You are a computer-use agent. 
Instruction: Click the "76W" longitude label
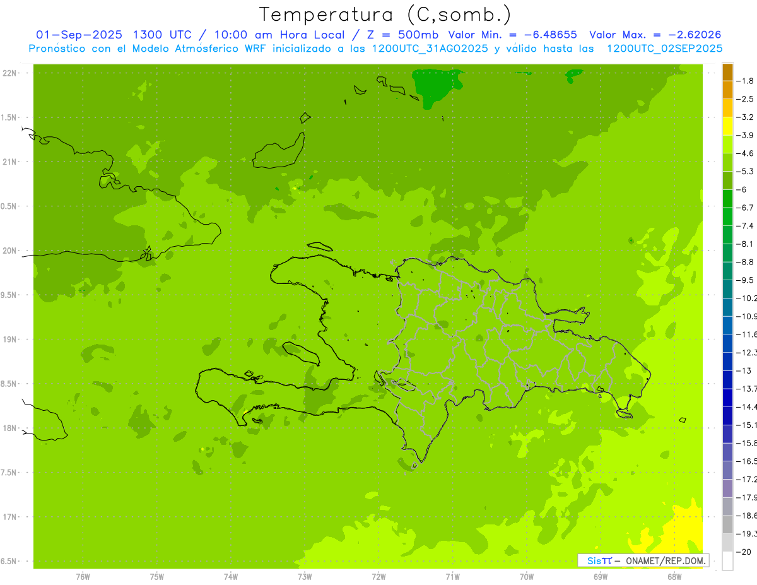tap(83, 577)
